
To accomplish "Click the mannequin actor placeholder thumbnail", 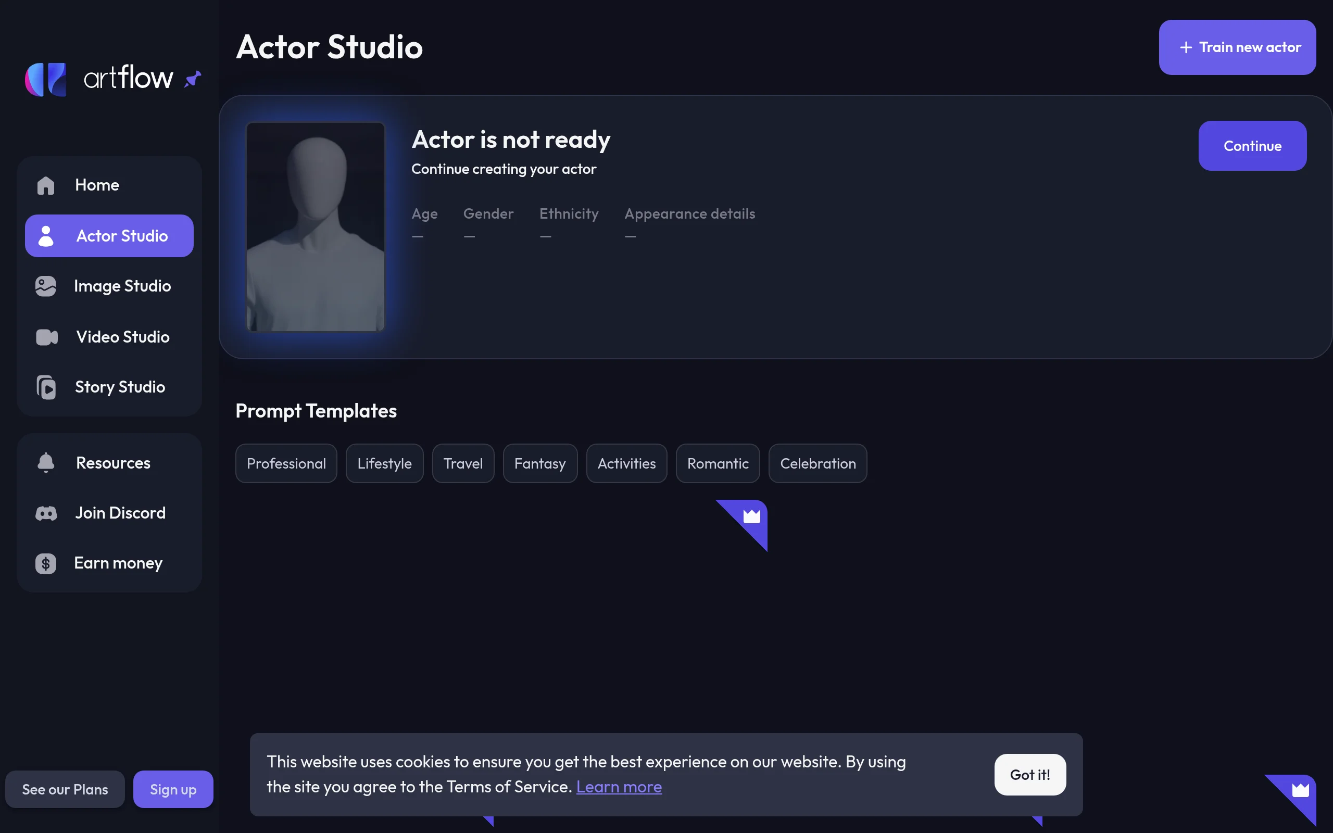I will coord(315,227).
